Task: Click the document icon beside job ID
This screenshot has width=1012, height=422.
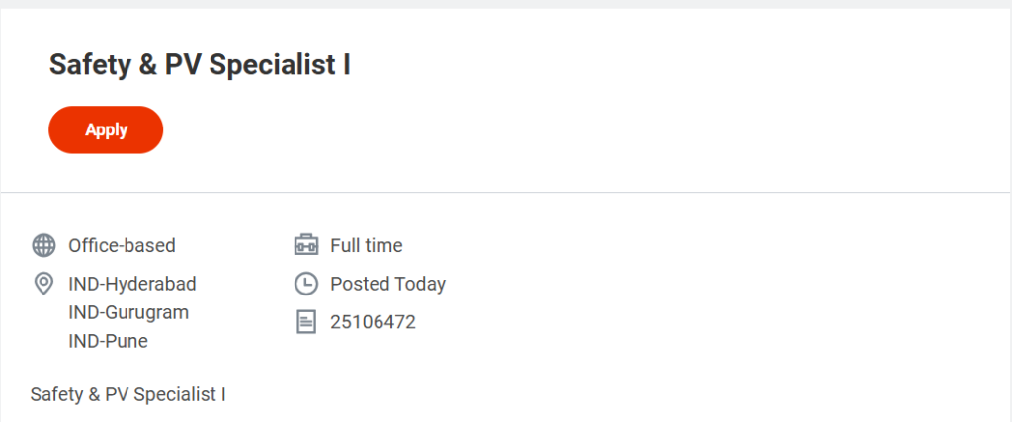Action: pyautogui.click(x=306, y=321)
